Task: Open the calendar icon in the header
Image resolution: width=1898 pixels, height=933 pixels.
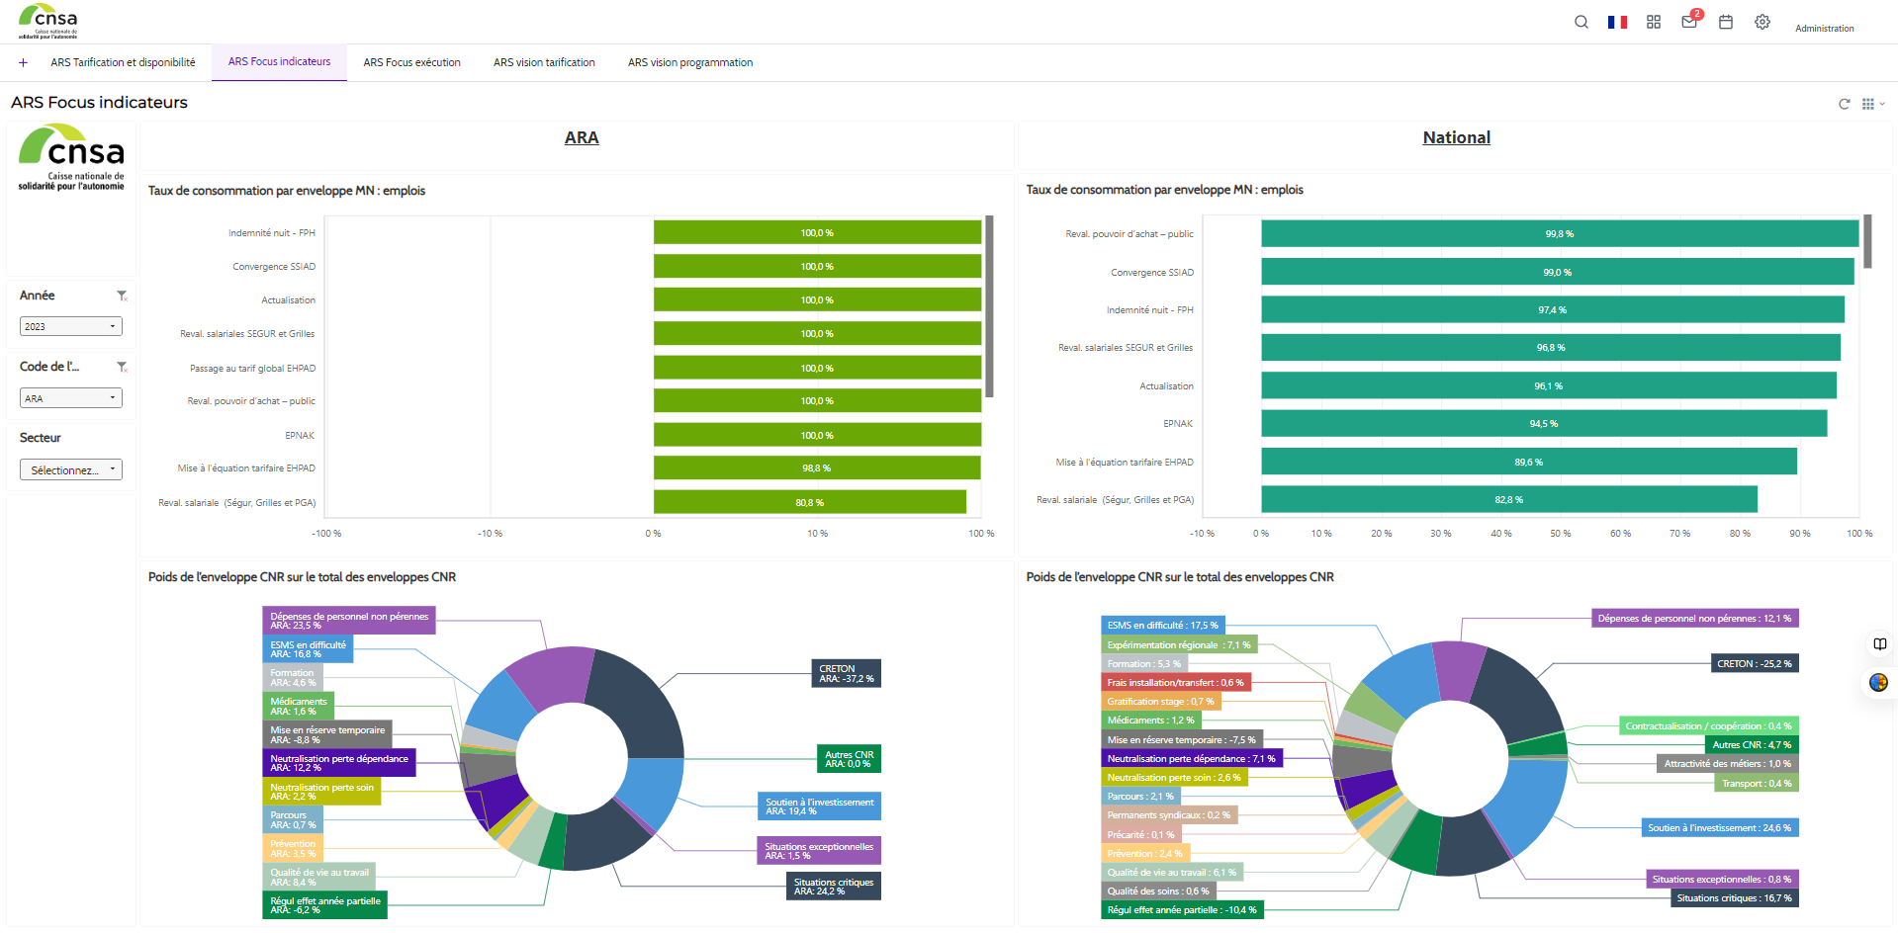Action: coord(1726,21)
